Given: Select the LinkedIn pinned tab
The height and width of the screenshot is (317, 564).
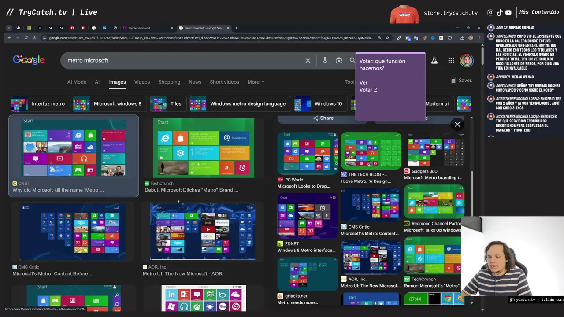Looking at the screenshot, I should pyautogui.click(x=104, y=28).
